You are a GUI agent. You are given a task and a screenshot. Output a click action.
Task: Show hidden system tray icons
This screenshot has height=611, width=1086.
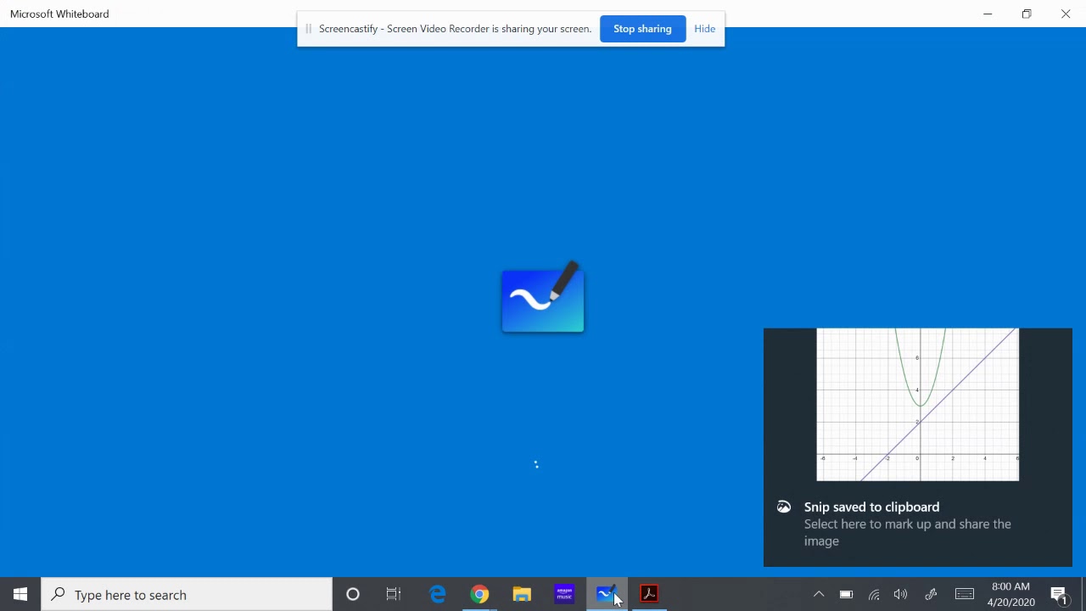click(x=819, y=594)
